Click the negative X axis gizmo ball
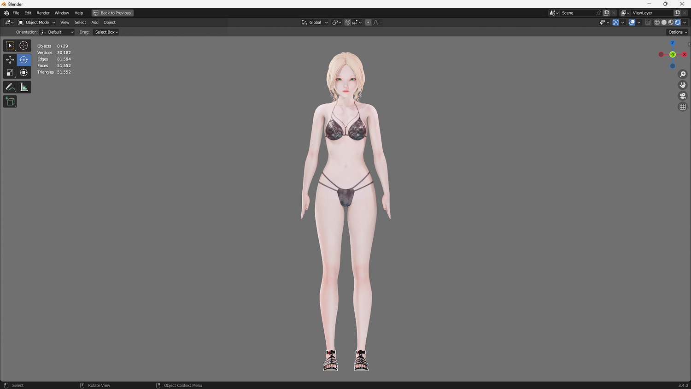Screen dimensions: 691x389 (x=661, y=54)
